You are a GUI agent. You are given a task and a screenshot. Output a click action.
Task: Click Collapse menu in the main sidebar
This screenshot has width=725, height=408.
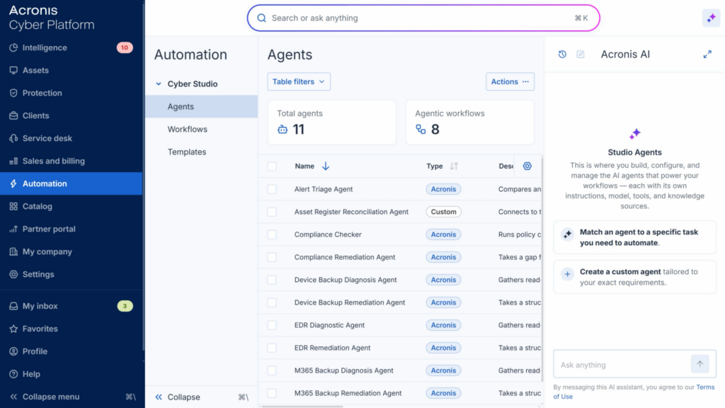point(71,397)
